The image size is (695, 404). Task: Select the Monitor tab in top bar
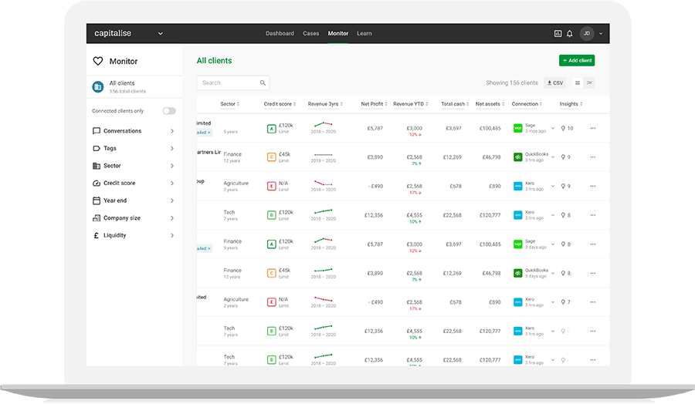coord(337,34)
